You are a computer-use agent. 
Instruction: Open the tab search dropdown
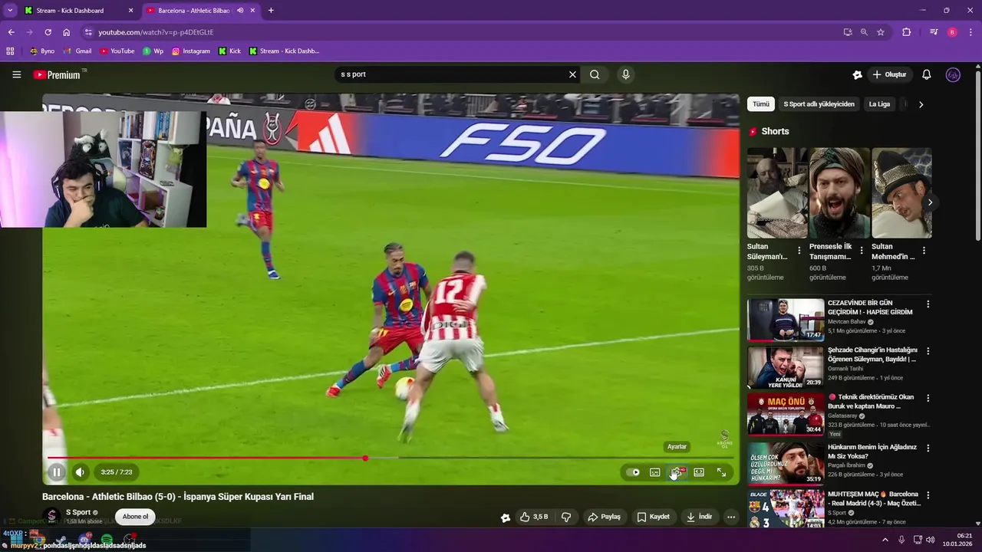10,11
